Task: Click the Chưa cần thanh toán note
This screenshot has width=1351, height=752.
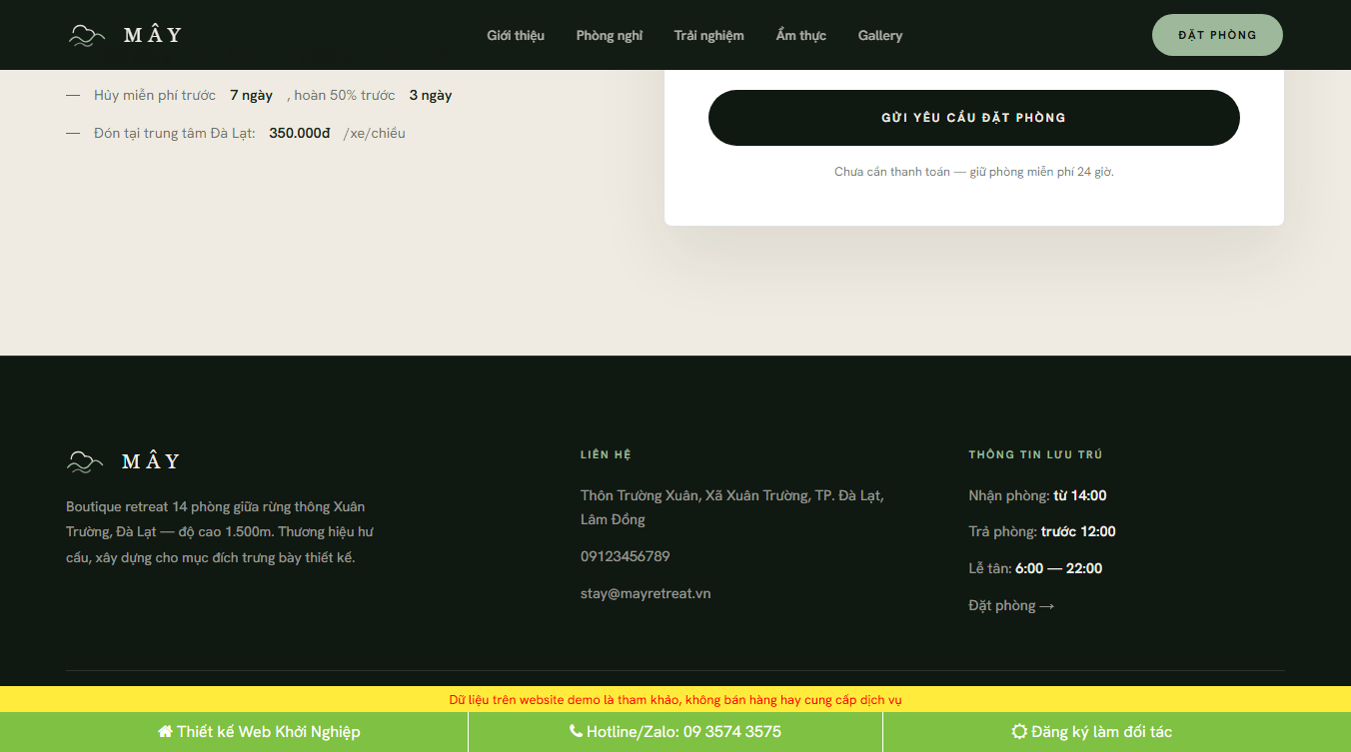Action: 974,172
